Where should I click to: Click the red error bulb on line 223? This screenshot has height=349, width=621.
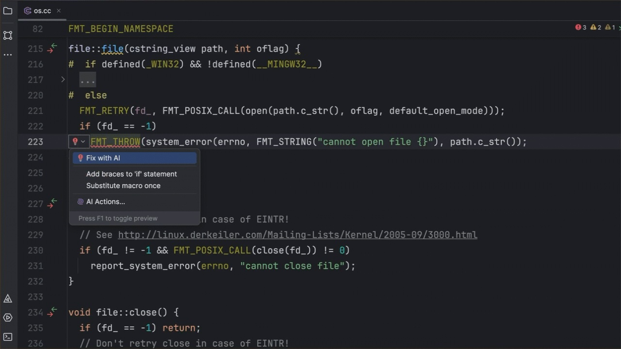75,142
